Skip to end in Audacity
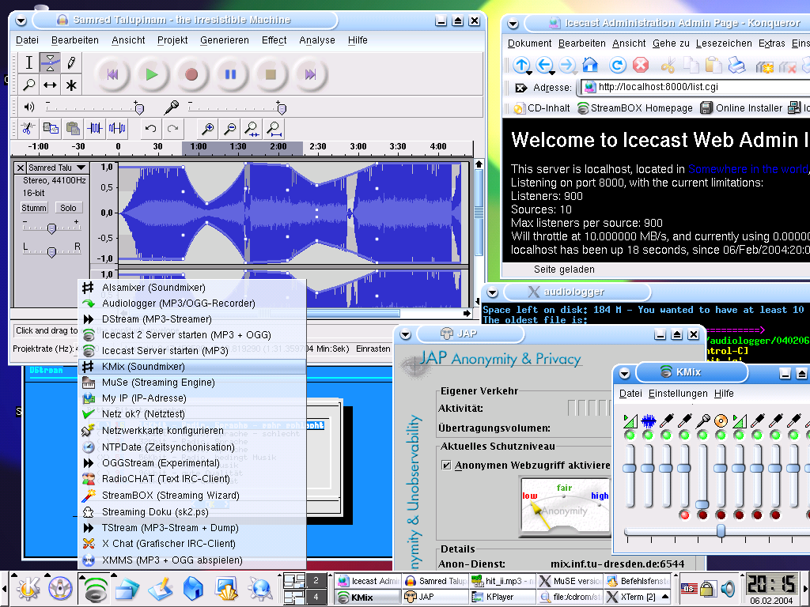This screenshot has width=810, height=607. tap(310, 74)
